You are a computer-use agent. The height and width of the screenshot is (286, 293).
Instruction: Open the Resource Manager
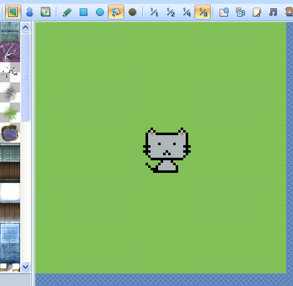pyautogui.click(x=240, y=12)
